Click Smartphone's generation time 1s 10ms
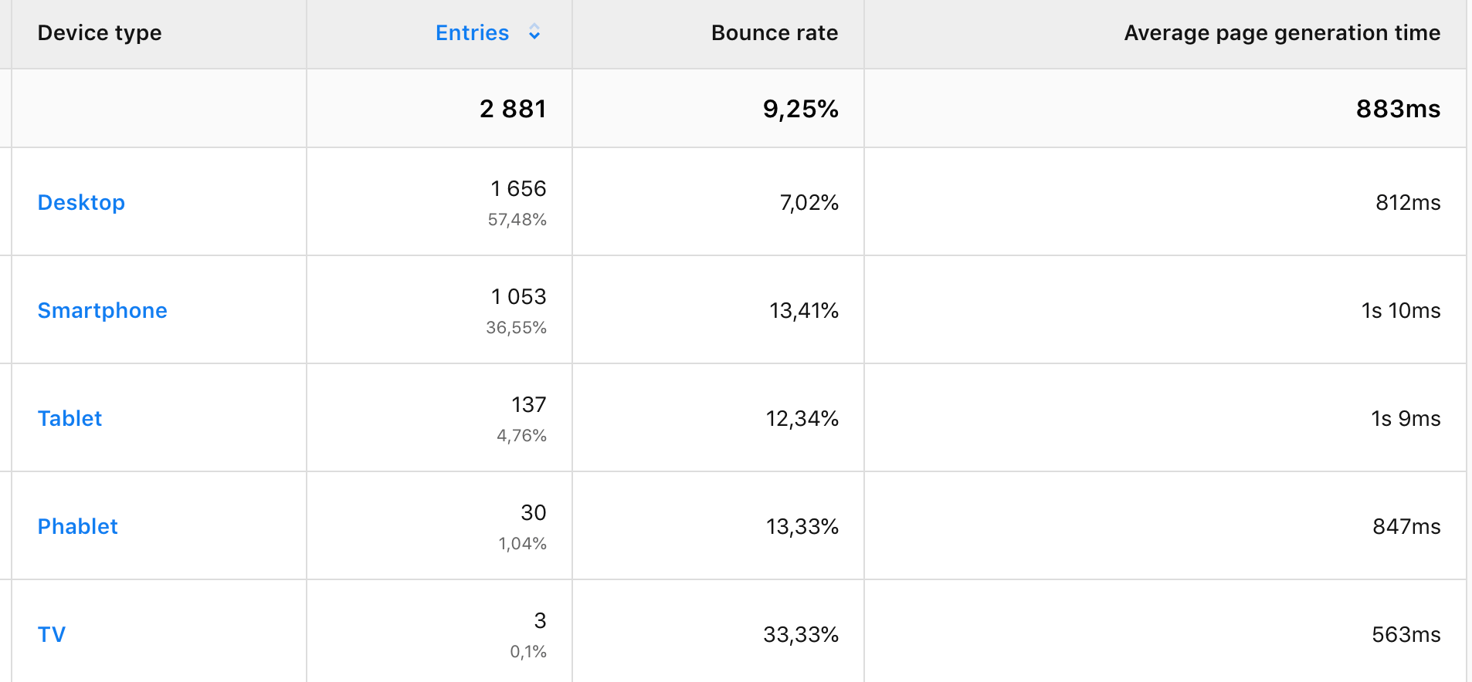The width and height of the screenshot is (1472, 682). (x=1400, y=310)
